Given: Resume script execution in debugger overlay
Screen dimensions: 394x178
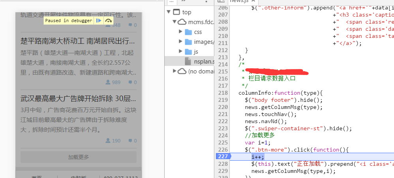Looking at the screenshot, I should (x=99, y=21).
